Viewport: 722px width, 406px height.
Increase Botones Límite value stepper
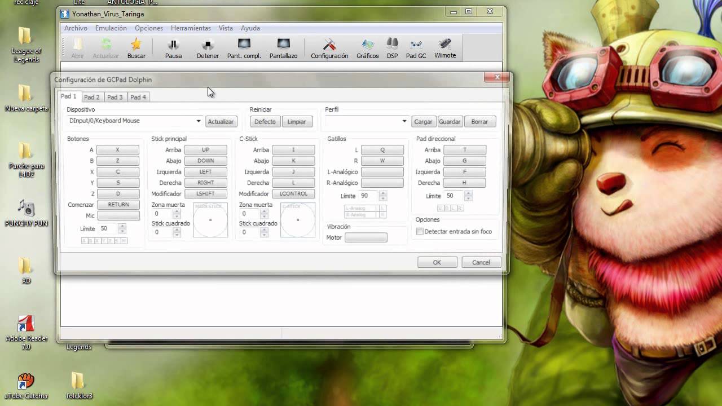(122, 226)
